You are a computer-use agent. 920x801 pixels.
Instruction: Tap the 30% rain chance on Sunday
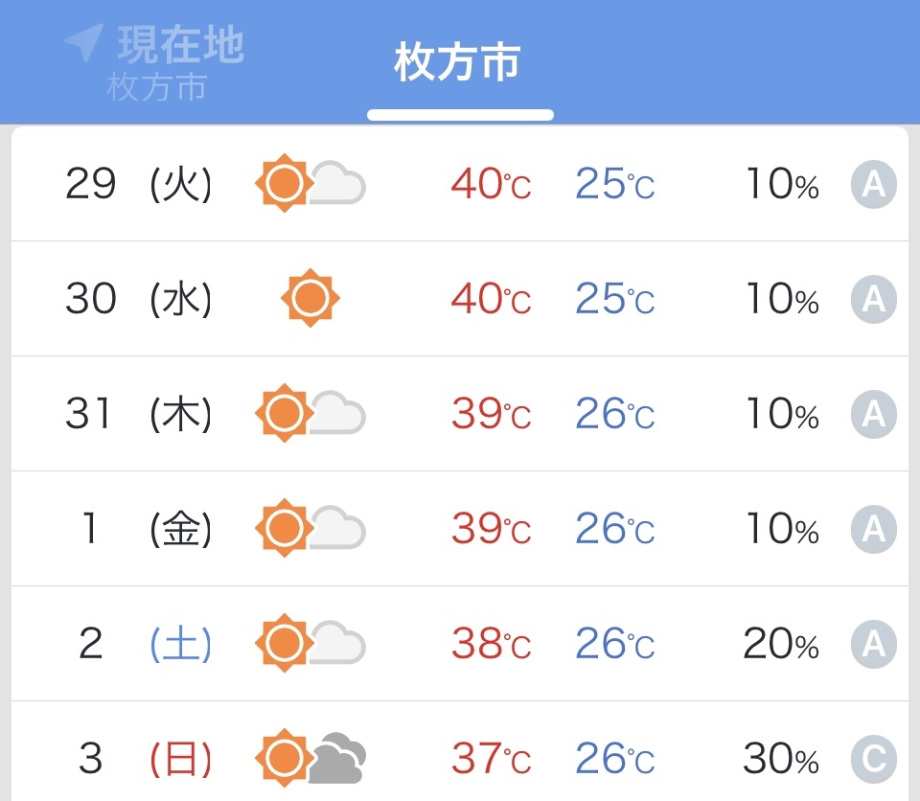click(x=780, y=759)
